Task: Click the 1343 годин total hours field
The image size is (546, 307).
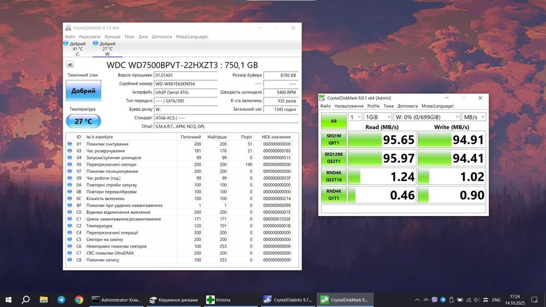Action: 281,109
